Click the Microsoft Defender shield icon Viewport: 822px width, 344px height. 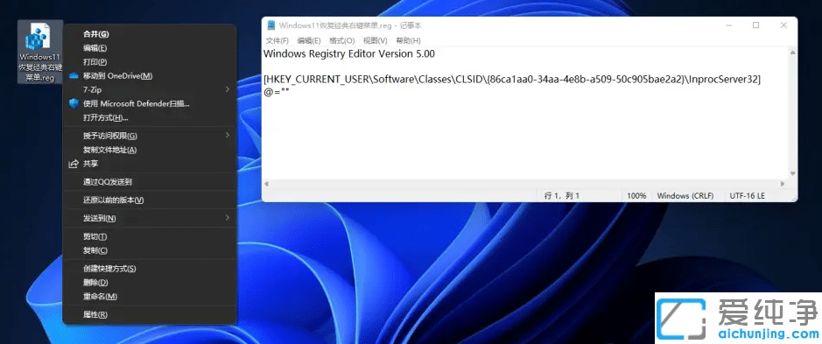click(74, 104)
